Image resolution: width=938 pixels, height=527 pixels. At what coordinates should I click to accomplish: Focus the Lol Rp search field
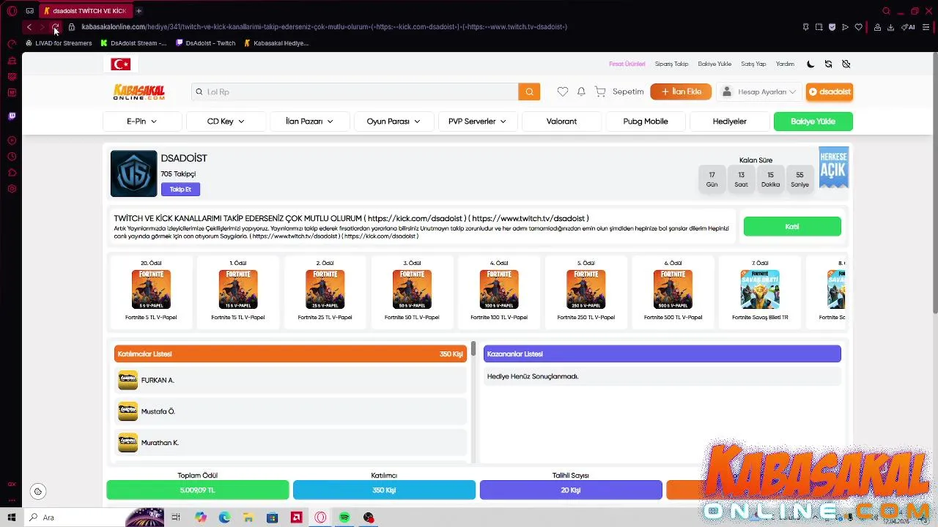click(x=355, y=91)
